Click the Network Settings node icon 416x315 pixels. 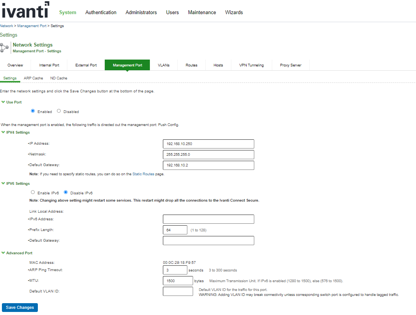(x=5, y=48)
